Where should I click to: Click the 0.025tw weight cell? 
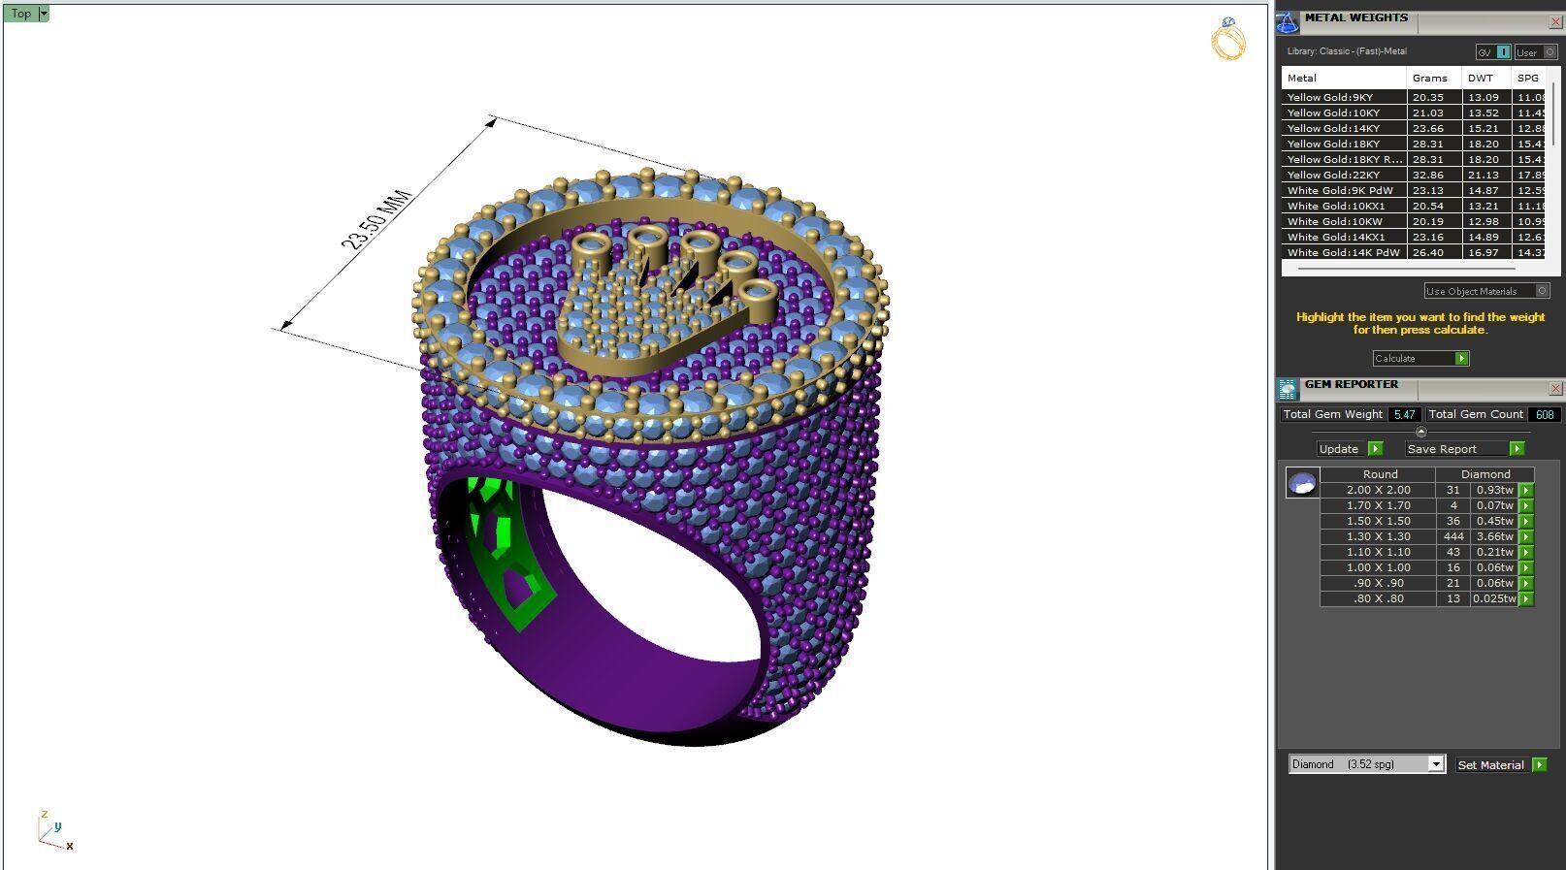[1494, 598]
